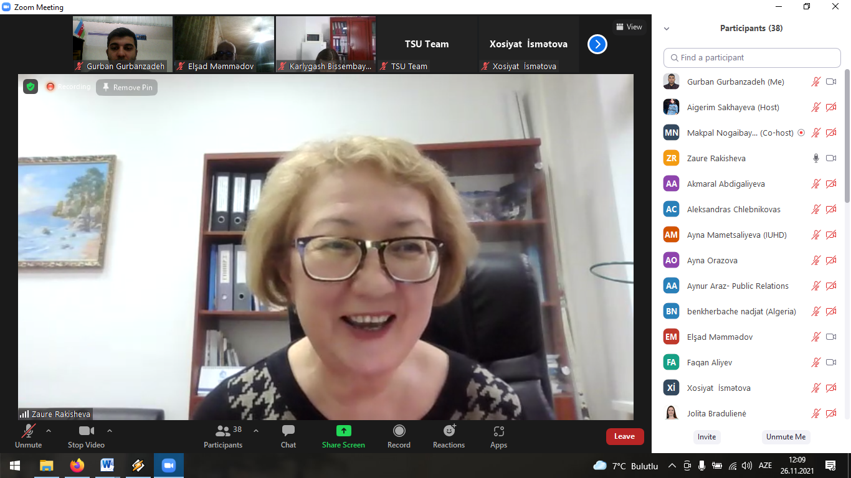
Task: Click the green Share Screen icon
Action: click(343, 431)
